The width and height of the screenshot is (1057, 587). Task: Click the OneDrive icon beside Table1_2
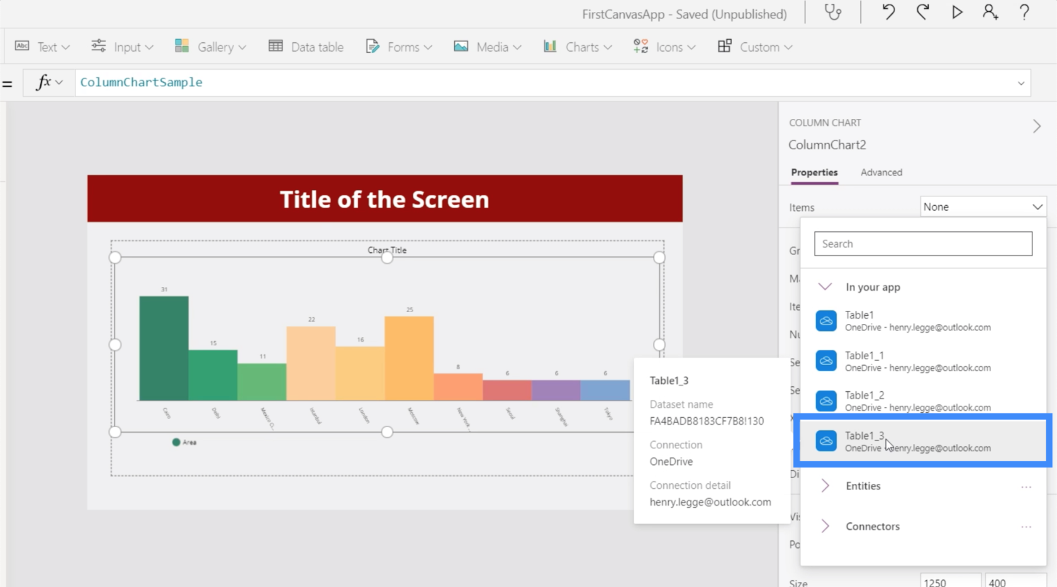point(826,401)
